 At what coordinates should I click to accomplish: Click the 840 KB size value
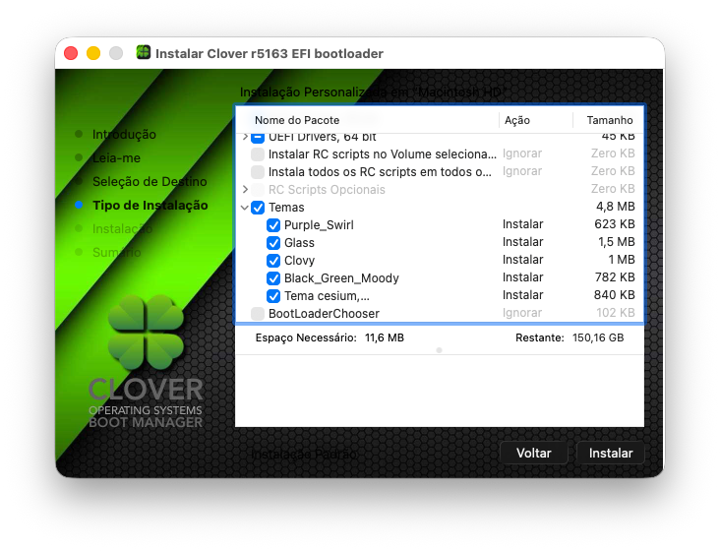pyautogui.click(x=615, y=295)
